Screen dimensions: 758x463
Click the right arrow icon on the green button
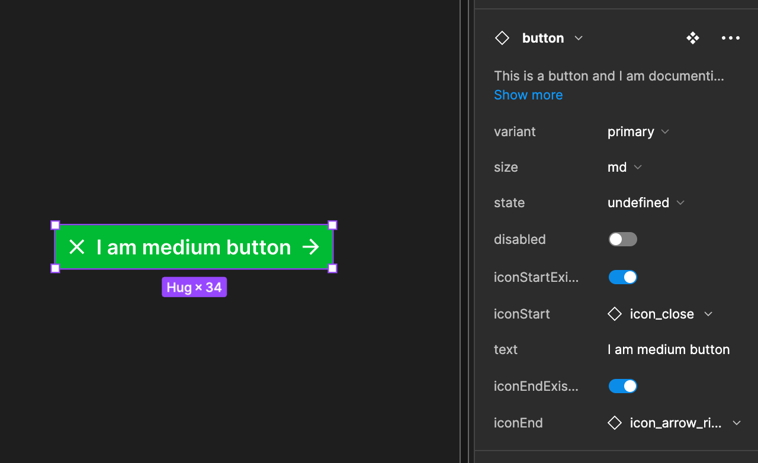(311, 247)
